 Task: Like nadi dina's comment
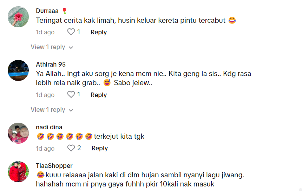[x=71, y=148]
